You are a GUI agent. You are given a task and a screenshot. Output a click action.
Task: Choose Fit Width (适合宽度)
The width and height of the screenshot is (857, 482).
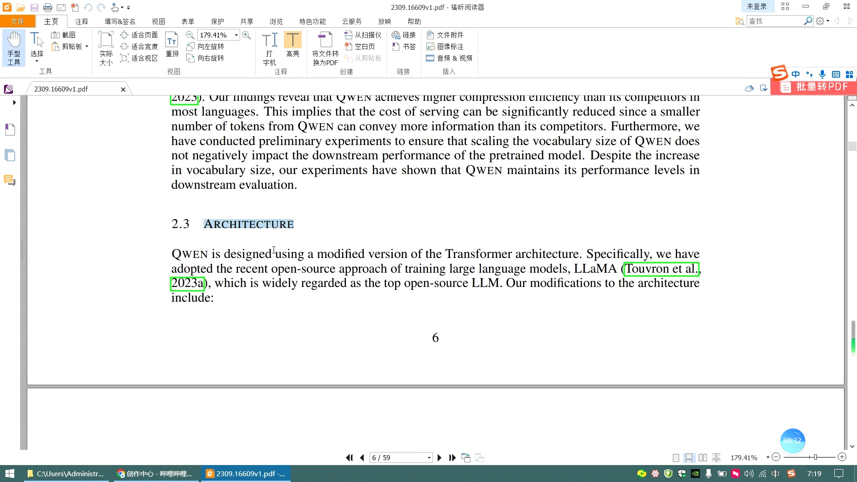(x=139, y=46)
